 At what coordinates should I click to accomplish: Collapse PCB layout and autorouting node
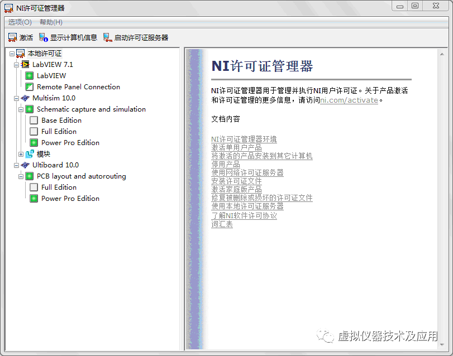[x=21, y=176]
